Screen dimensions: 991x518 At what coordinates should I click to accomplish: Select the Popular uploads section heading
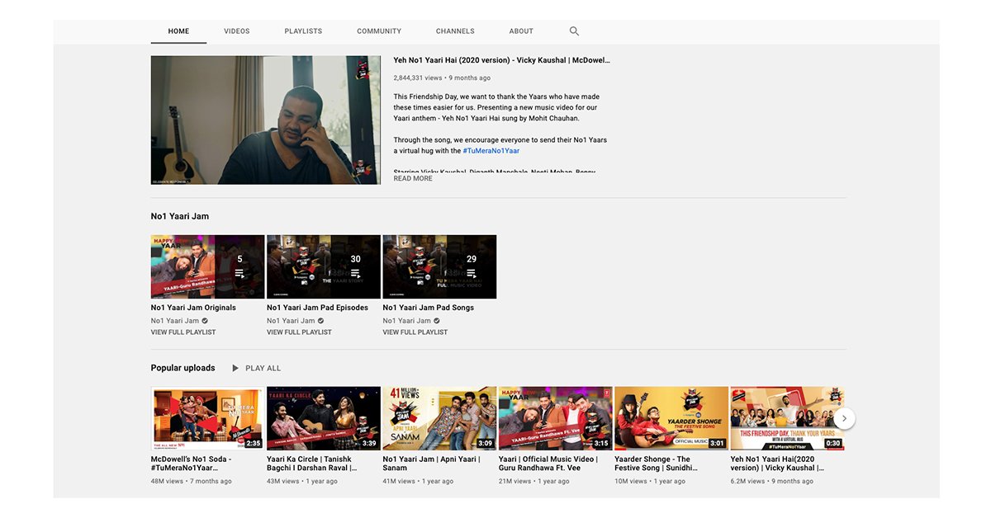[183, 368]
